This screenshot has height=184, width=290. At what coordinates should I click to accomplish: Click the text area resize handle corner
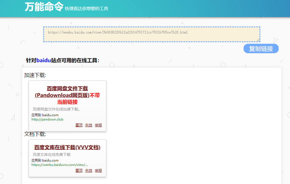click(258, 40)
